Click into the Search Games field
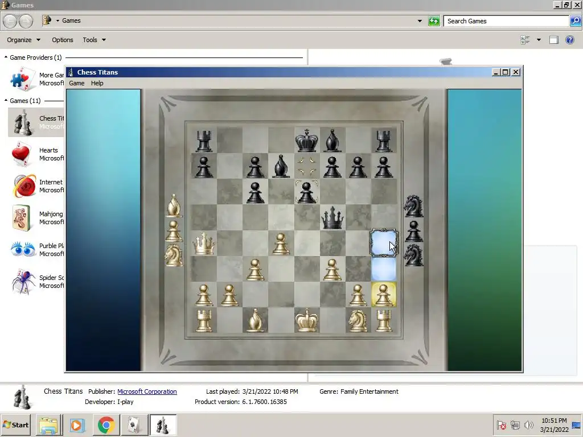The width and height of the screenshot is (583, 437). pyautogui.click(x=506, y=21)
